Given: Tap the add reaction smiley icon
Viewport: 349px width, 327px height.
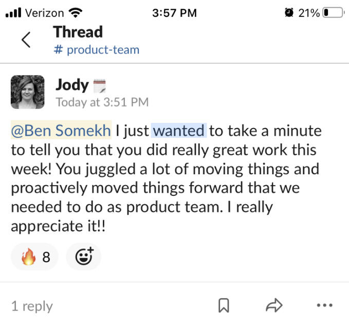Looking at the screenshot, I should 84,257.
